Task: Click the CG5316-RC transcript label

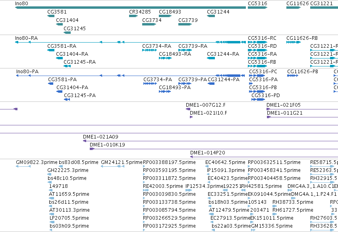Action: [262, 38]
